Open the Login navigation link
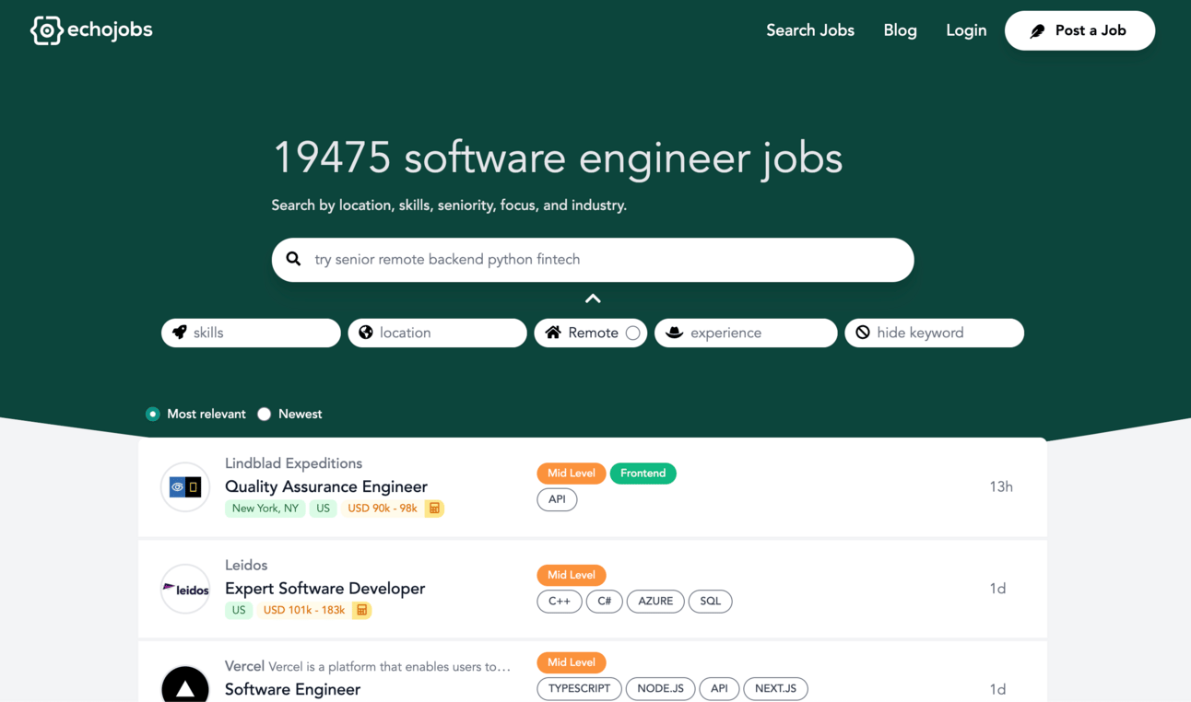 tap(966, 30)
